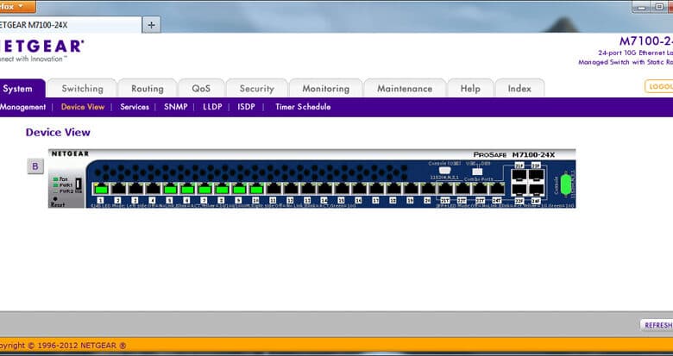Click the white USB port under USB label
This screenshot has height=356, width=673.
(477, 172)
